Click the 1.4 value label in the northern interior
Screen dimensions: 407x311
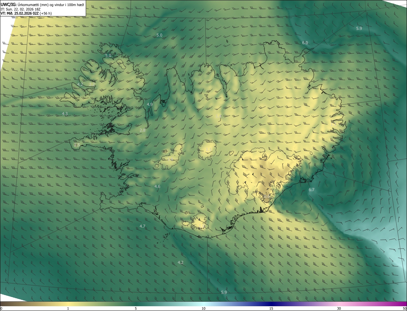218,116
